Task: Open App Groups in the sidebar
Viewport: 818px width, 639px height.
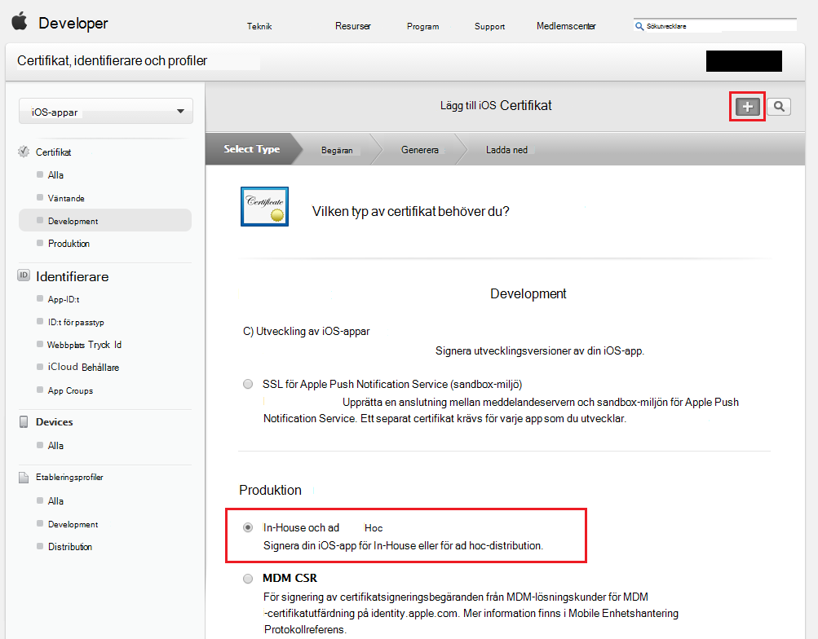Action: [x=68, y=390]
